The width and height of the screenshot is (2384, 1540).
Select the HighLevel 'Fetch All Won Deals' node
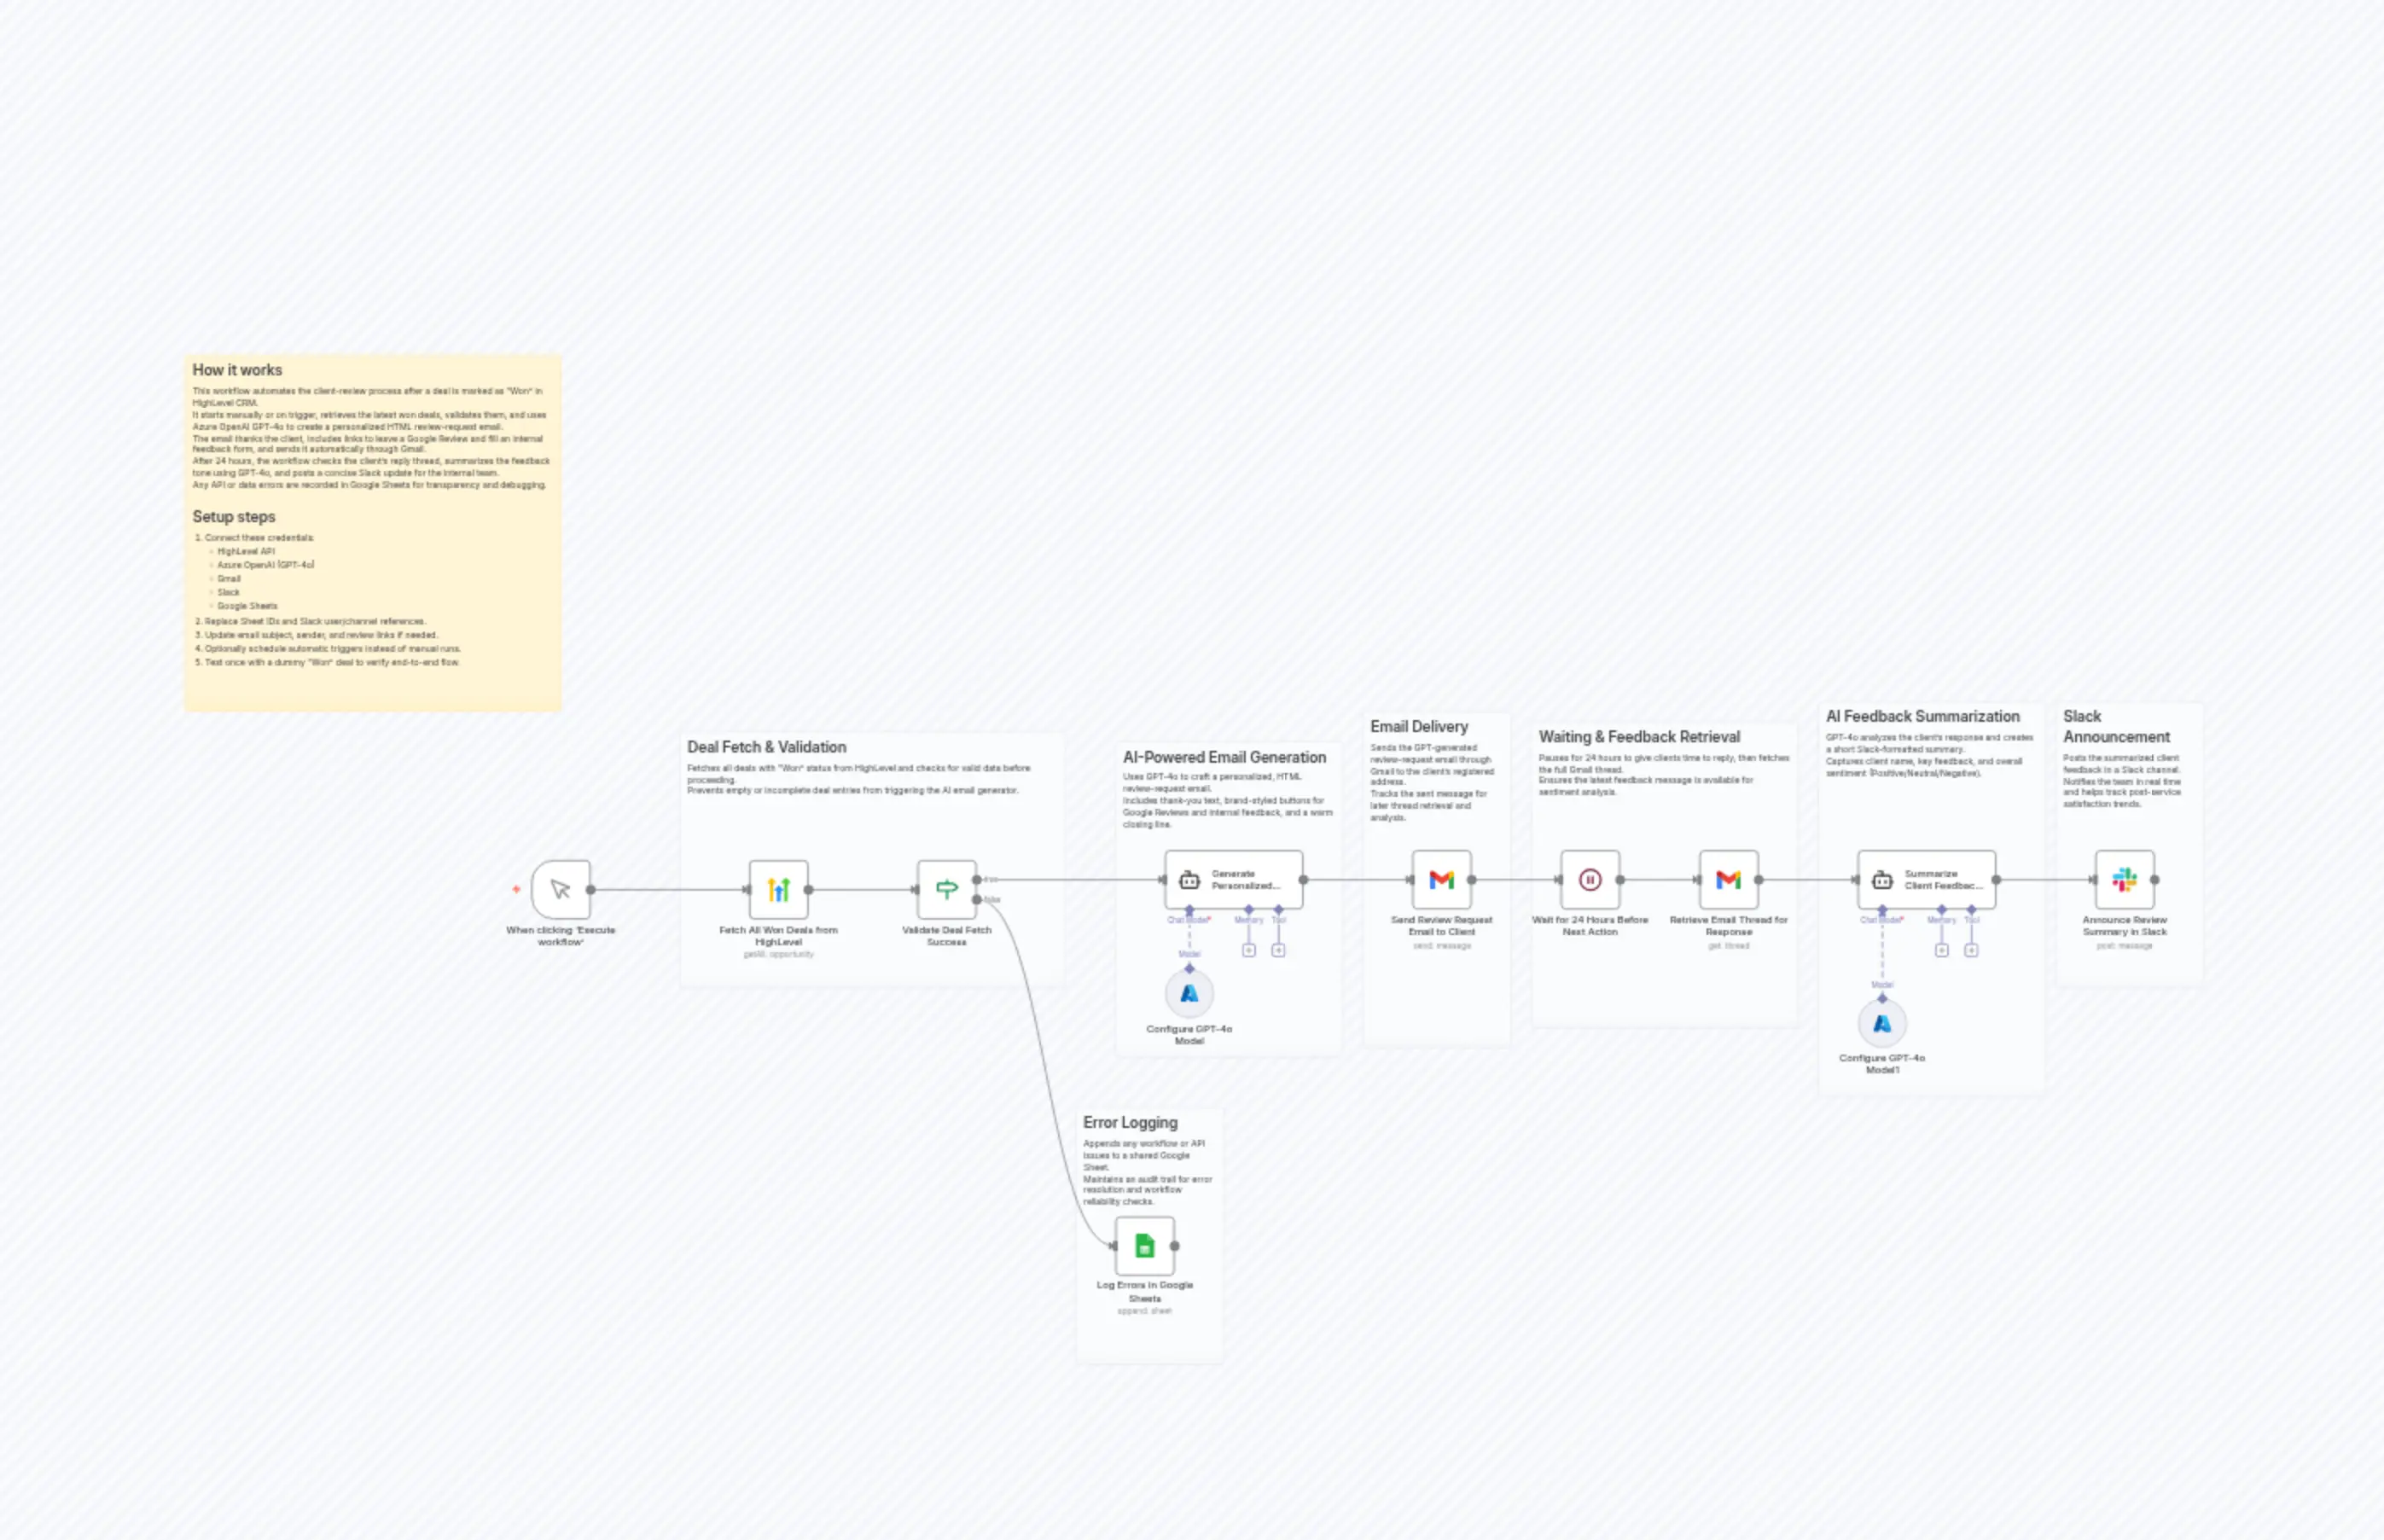point(778,890)
